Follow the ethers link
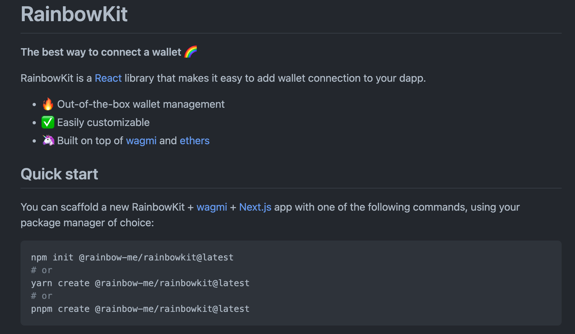 (195, 141)
